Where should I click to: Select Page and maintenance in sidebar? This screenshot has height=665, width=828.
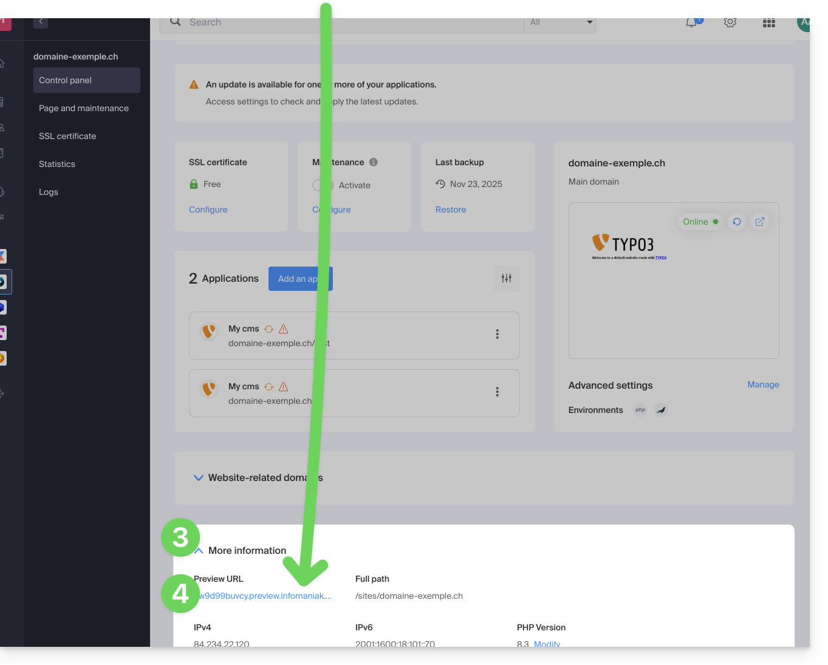84,108
